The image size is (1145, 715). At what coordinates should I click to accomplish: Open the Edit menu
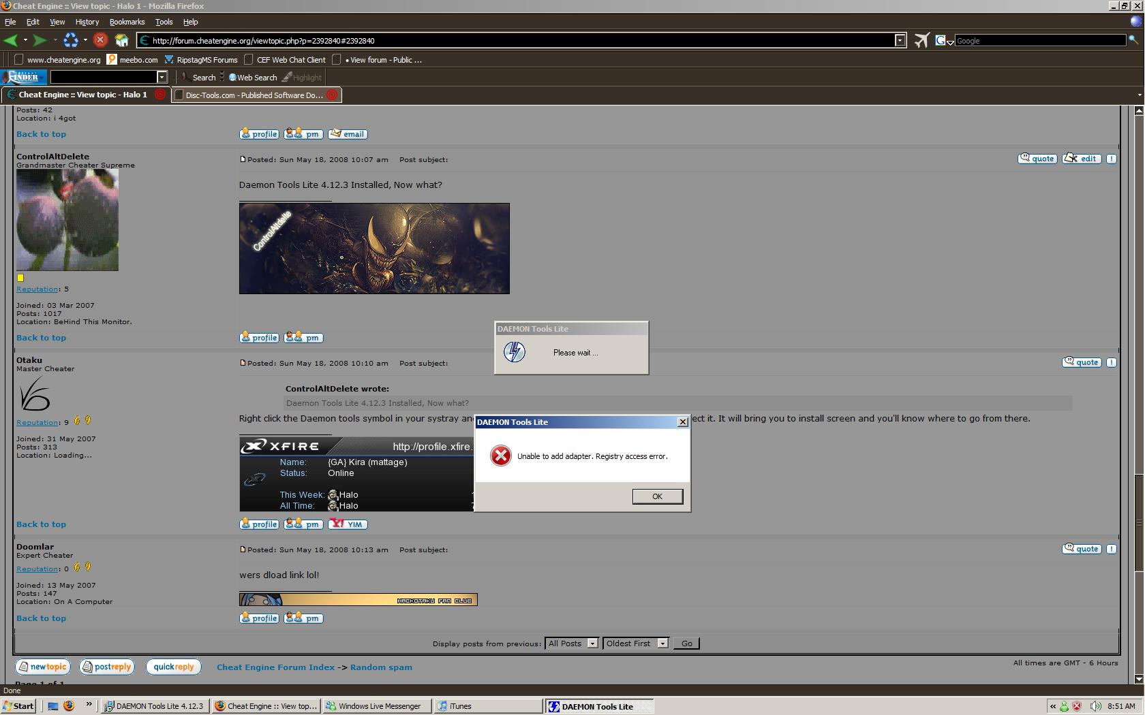(x=33, y=22)
